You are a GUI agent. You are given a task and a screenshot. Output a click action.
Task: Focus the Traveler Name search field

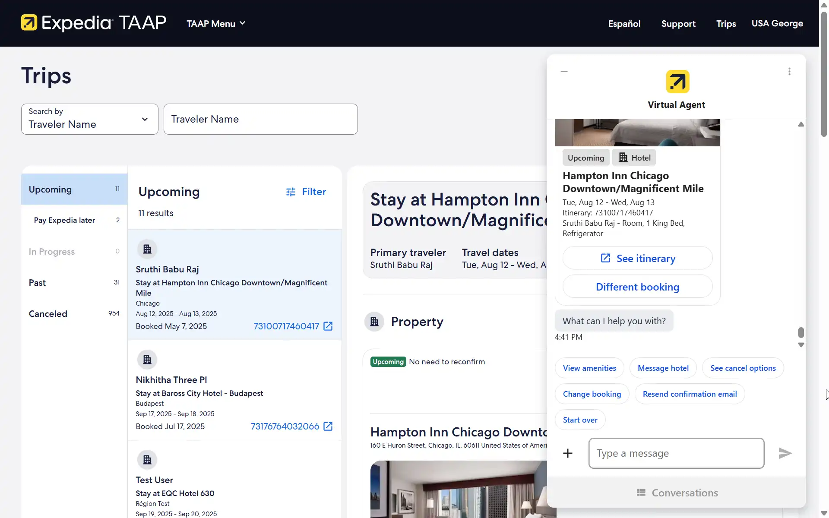tap(260, 119)
